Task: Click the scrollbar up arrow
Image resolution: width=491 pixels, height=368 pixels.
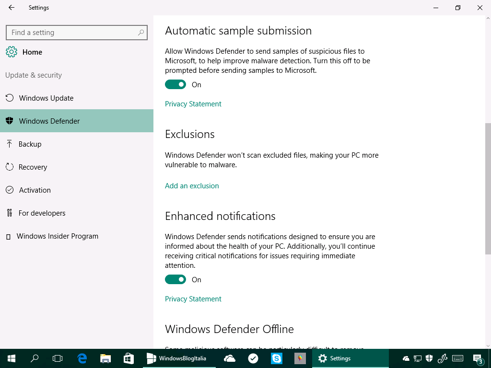Action: [488, 18]
